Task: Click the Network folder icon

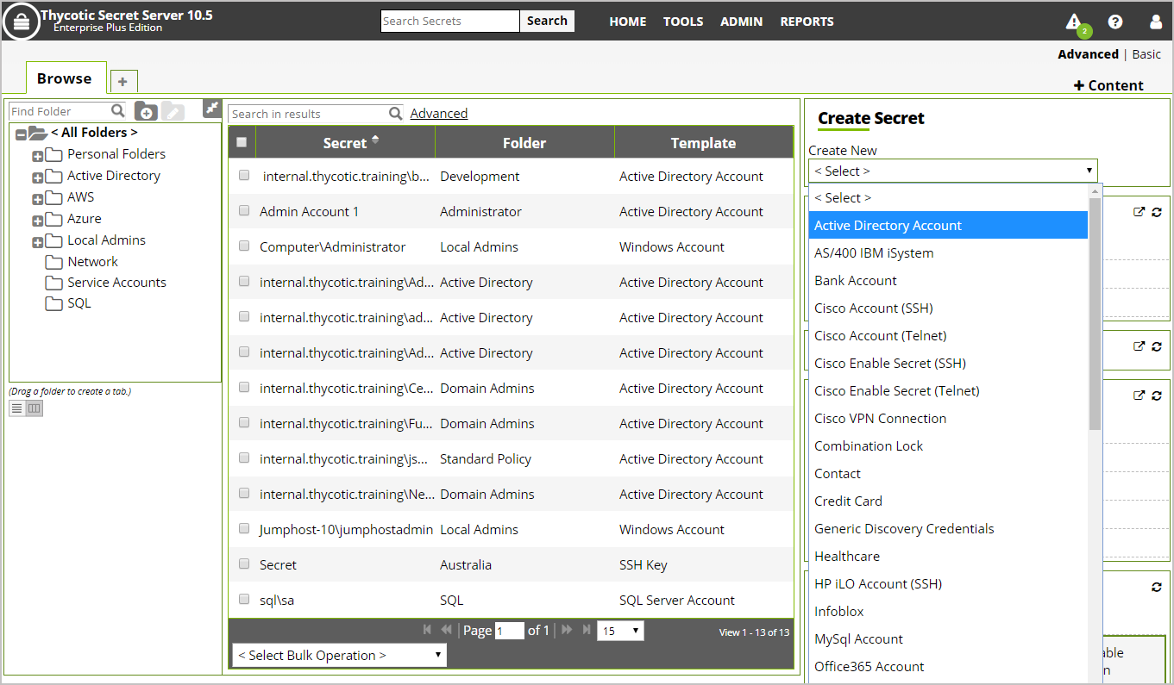Action: [x=53, y=261]
